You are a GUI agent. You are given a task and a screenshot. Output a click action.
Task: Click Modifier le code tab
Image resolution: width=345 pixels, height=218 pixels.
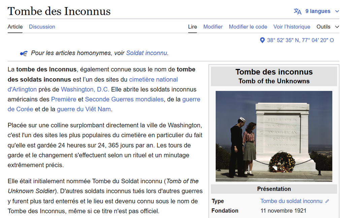[x=248, y=27]
